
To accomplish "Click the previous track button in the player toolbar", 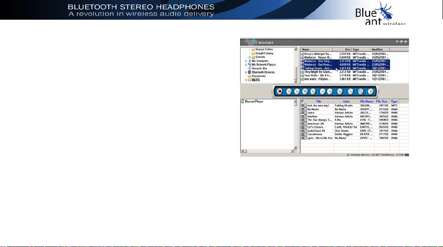I will coord(289,91).
